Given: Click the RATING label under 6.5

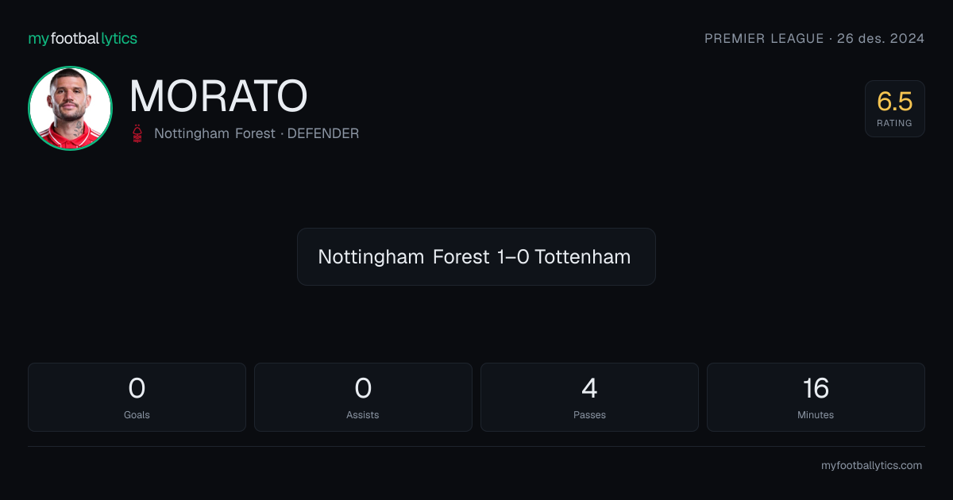Looking at the screenshot, I should (895, 124).
